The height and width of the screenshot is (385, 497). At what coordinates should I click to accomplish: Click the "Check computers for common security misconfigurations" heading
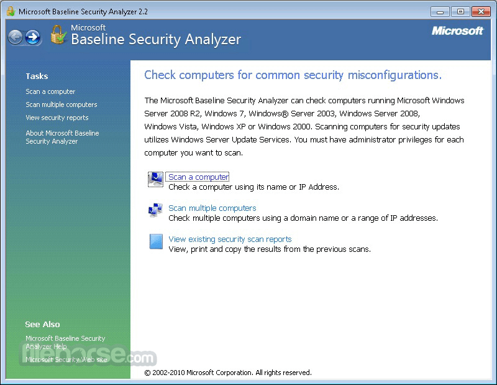click(x=293, y=75)
